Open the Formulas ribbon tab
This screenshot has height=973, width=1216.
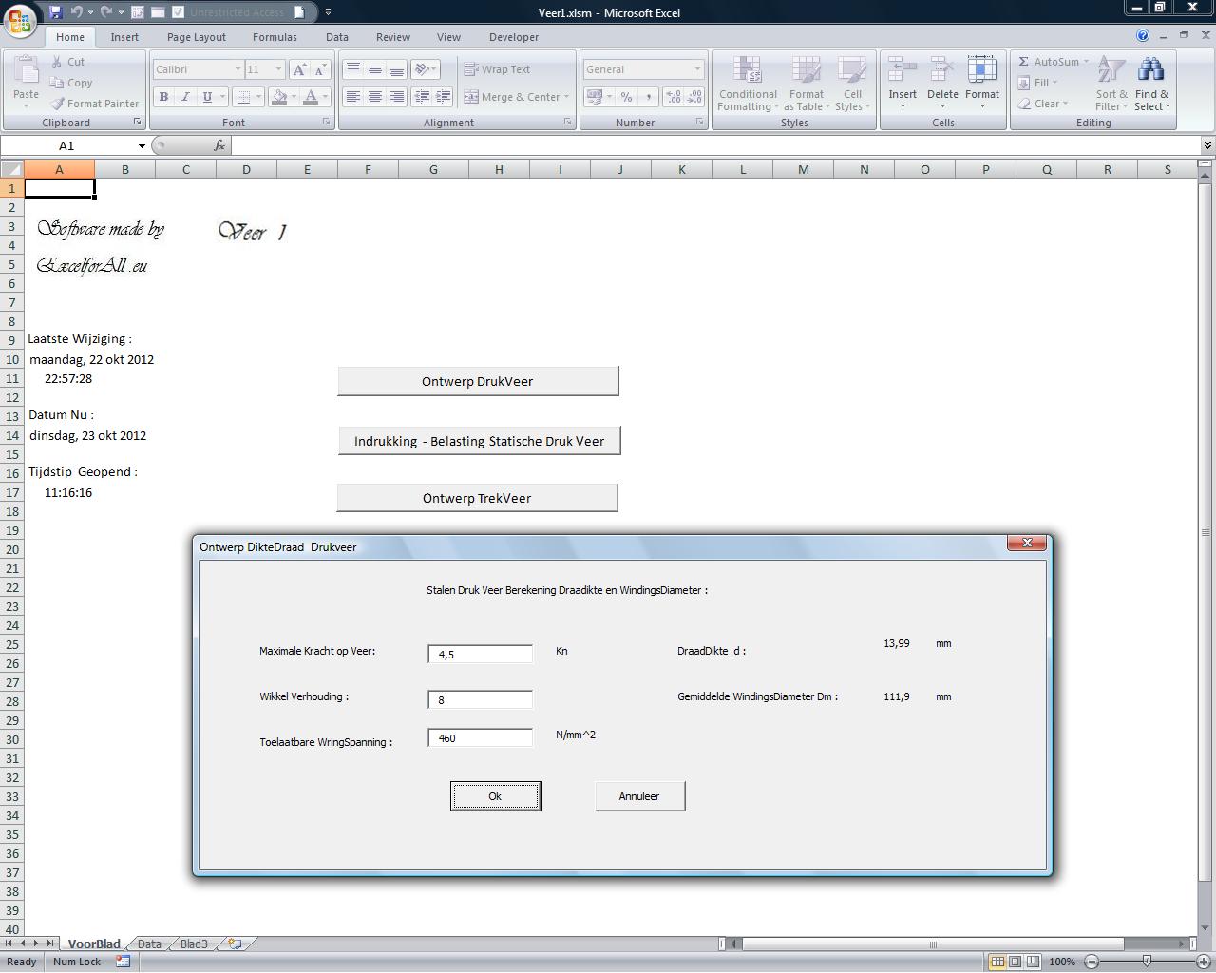(x=275, y=37)
